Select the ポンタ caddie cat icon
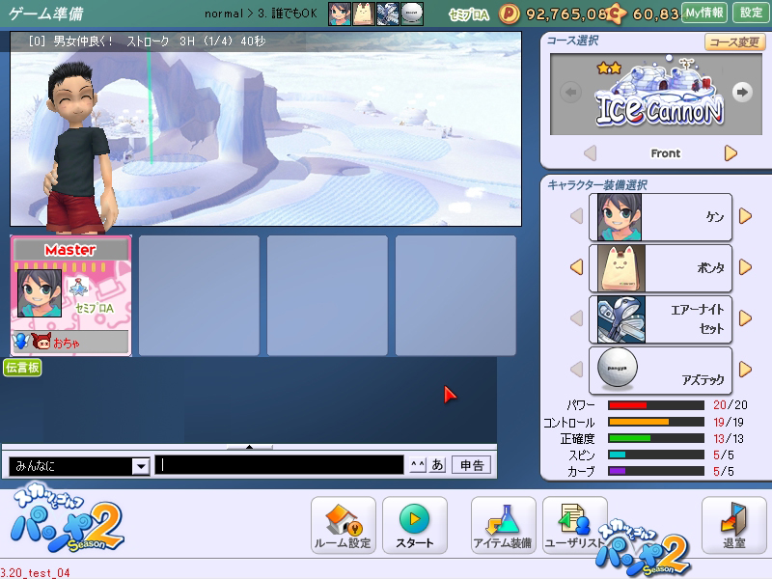772x579 pixels. pyautogui.click(x=619, y=268)
